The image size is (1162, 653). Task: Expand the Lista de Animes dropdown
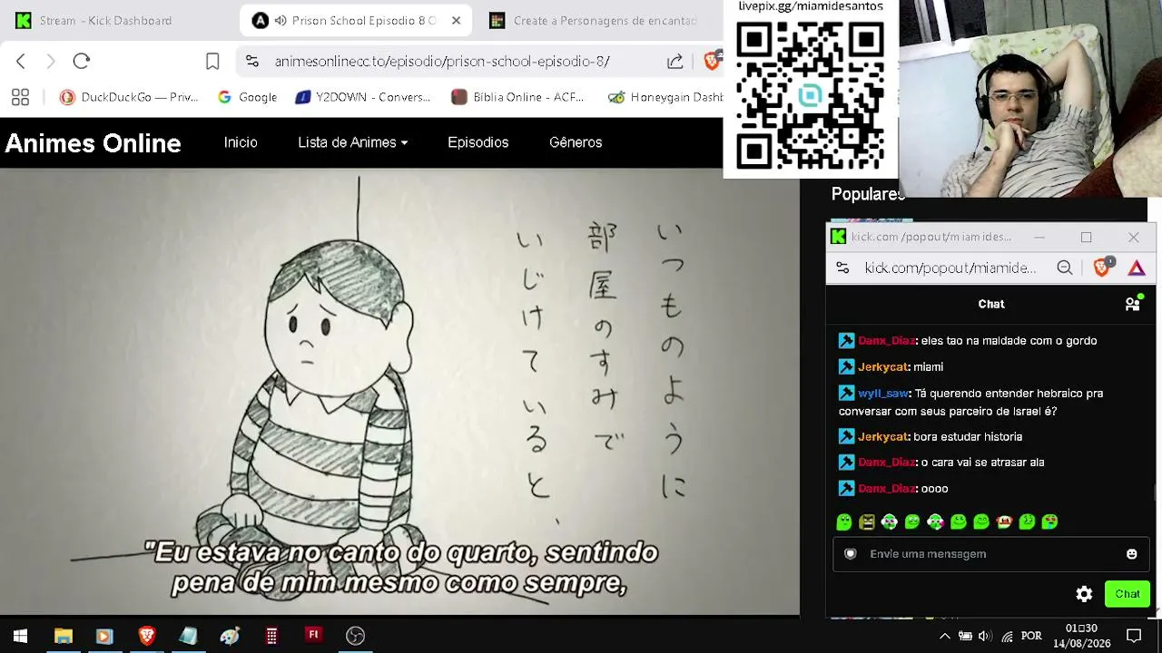(x=353, y=142)
